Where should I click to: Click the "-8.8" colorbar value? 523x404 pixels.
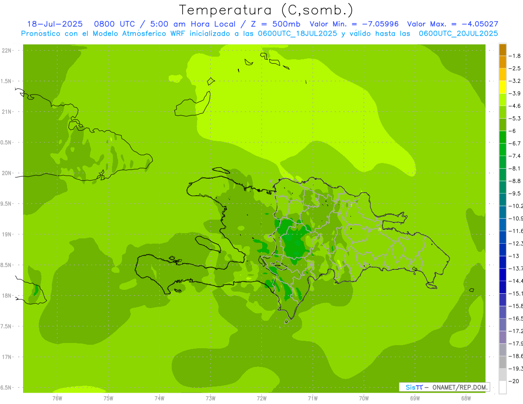(515, 181)
